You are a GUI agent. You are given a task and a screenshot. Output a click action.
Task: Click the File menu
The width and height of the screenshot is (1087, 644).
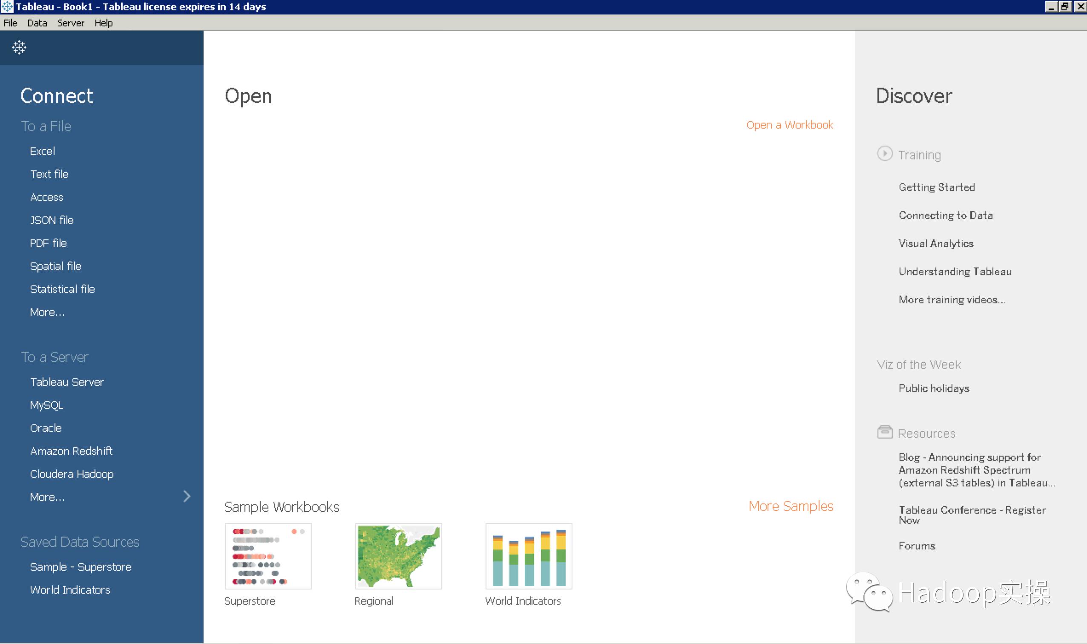11,24
